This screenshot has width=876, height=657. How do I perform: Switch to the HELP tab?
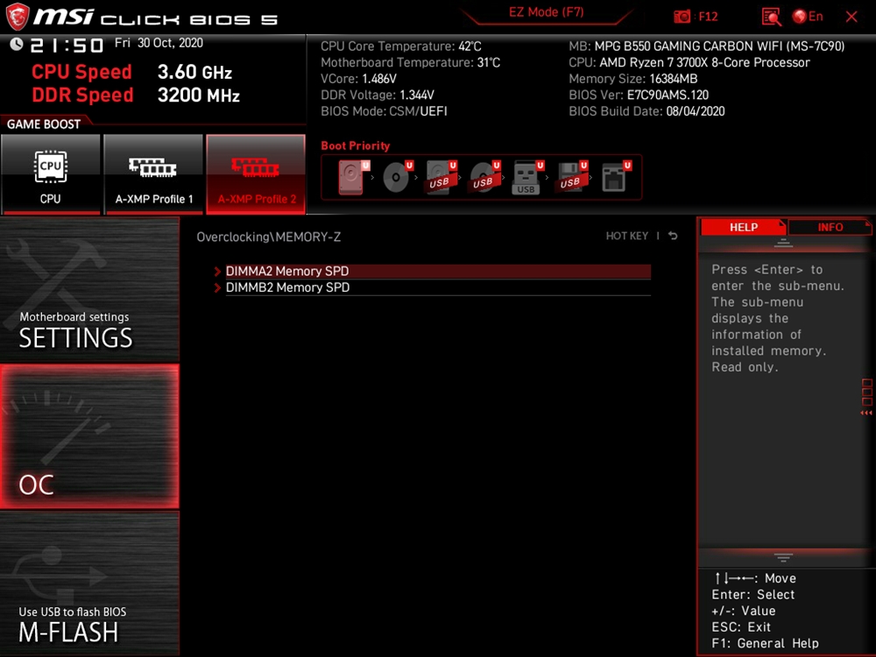[743, 227]
